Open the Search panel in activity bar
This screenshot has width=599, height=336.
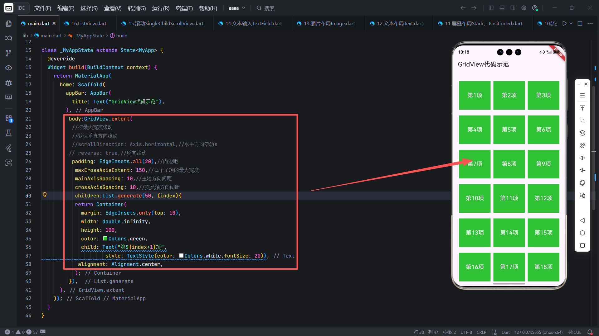coord(9,38)
